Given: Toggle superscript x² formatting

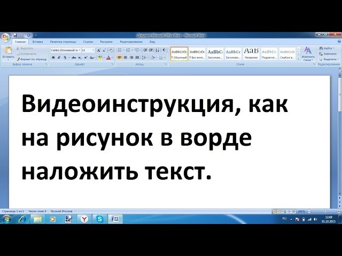Looking at the screenshot, I should (85, 58).
